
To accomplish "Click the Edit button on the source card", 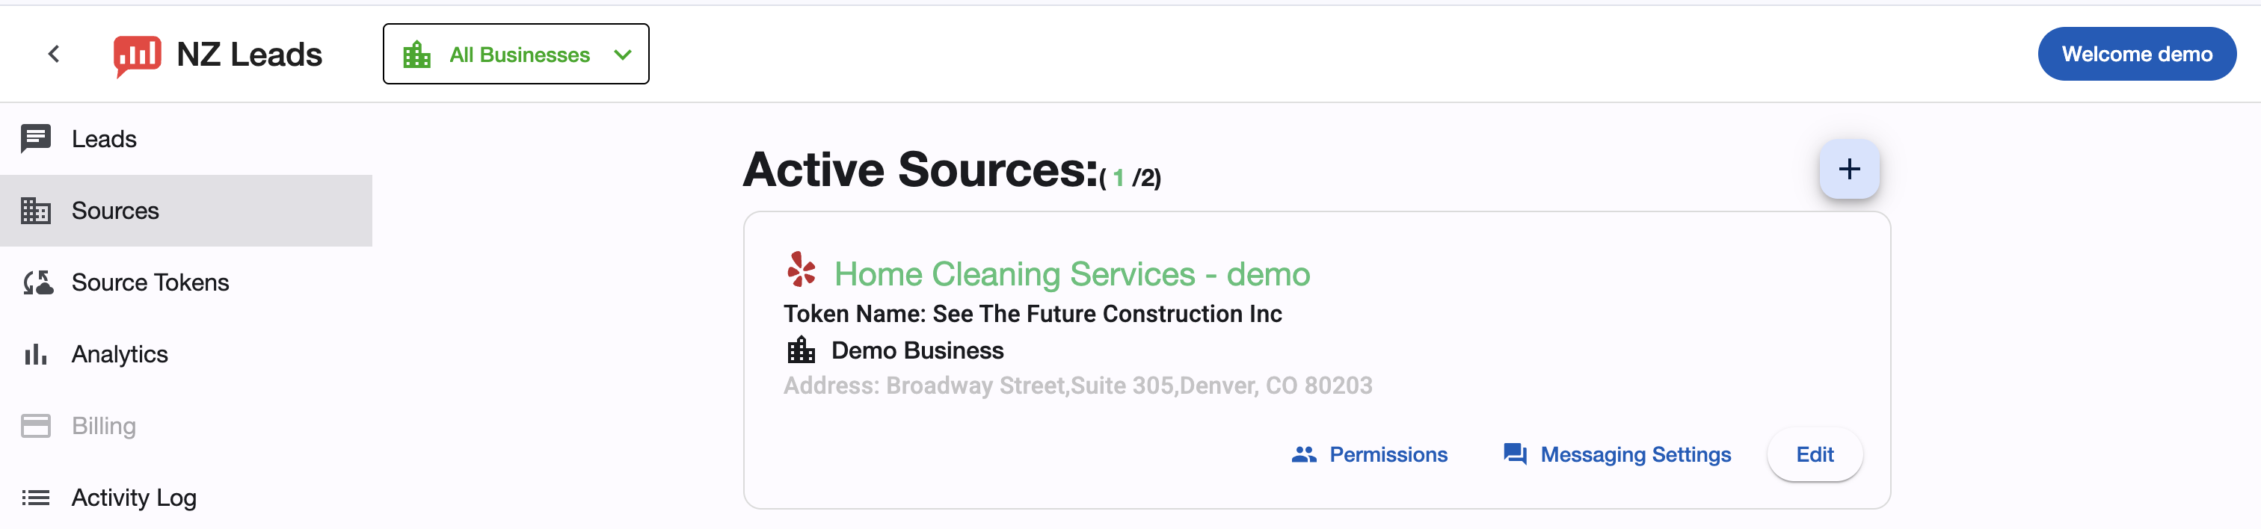I will tap(1814, 454).
